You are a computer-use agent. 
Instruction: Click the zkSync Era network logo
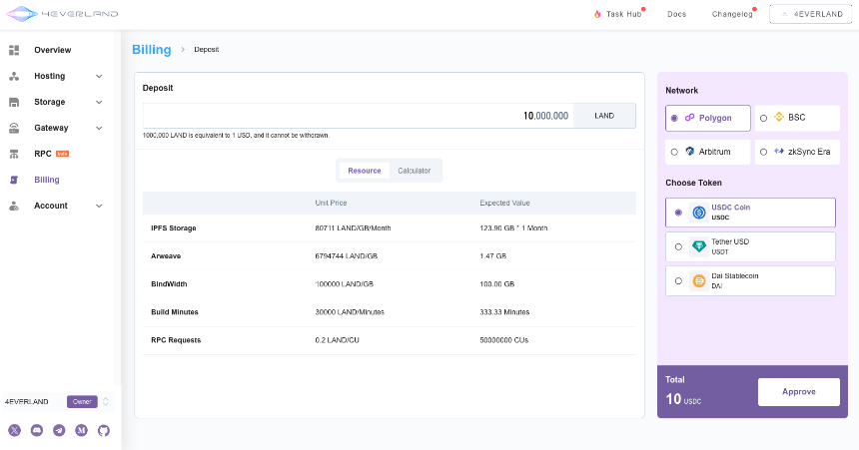click(779, 151)
